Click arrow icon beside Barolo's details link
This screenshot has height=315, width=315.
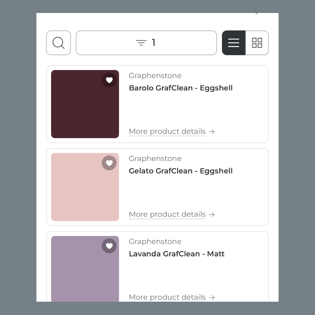(212, 132)
